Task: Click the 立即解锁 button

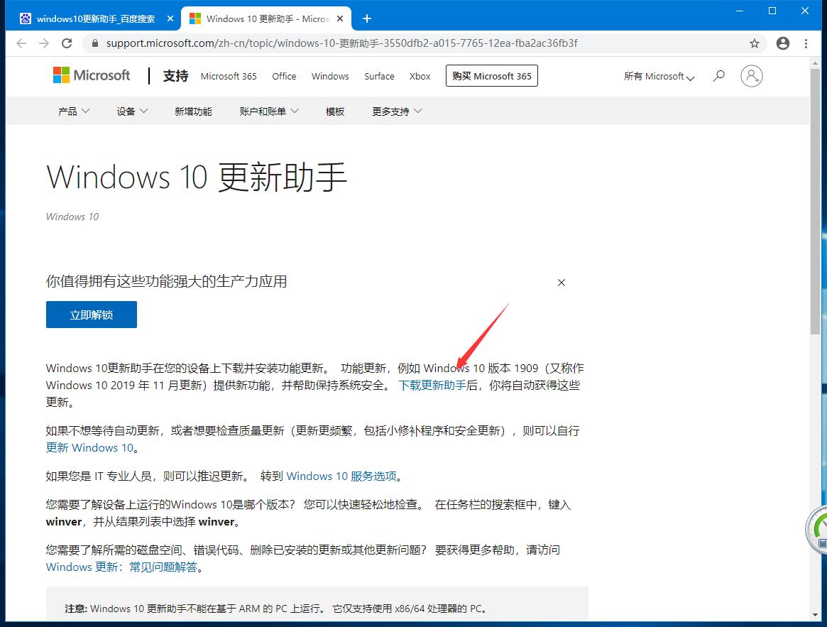Action: click(91, 314)
